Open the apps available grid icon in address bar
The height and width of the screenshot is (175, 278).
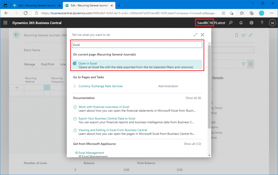(x=223, y=13)
